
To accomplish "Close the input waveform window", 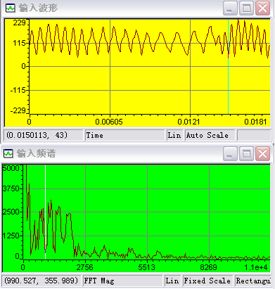I will coord(262,8).
